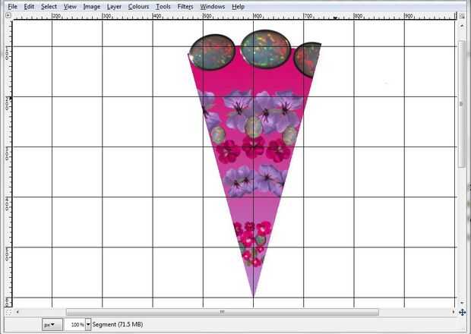Click the 100% zoom input field
471x334 pixels.
point(75,324)
